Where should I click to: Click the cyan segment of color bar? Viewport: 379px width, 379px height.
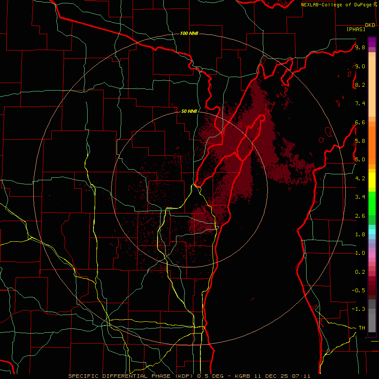372,232
